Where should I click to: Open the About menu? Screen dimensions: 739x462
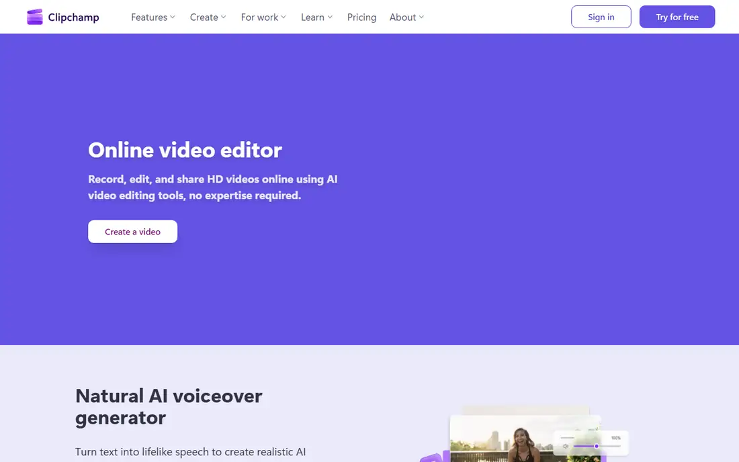[x=406, y=17]
